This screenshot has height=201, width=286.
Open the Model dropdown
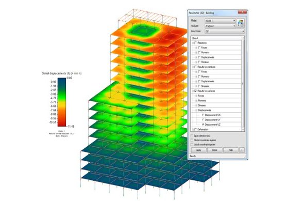(220, 21)
